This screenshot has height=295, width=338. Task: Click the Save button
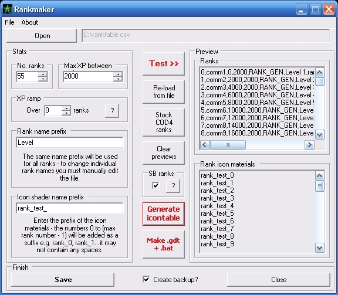63,280
